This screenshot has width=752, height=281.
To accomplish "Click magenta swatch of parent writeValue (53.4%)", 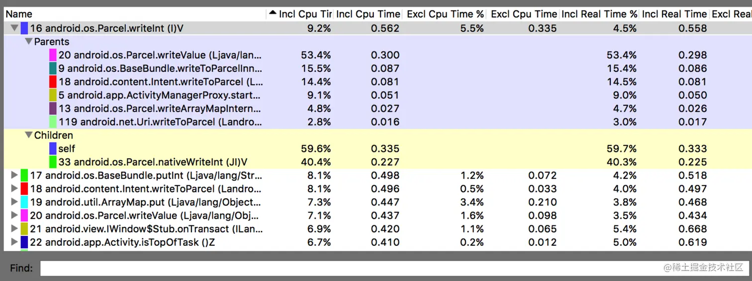I will pyautogui.click(x=53, y=55).
